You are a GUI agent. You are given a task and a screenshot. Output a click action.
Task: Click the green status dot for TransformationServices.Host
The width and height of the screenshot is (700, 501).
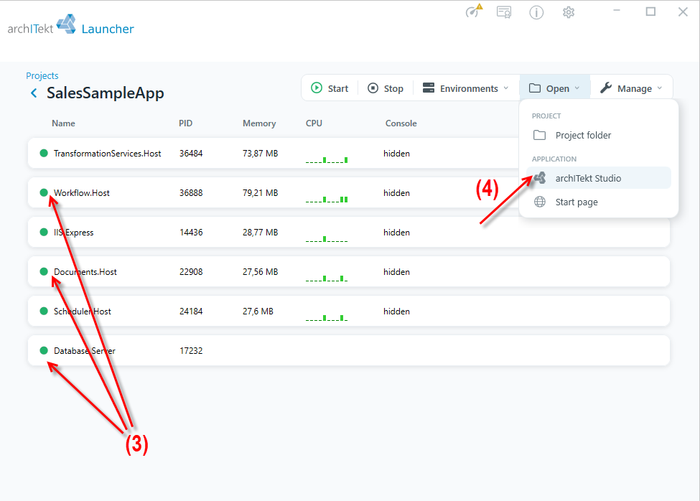(x=44, y=153)
